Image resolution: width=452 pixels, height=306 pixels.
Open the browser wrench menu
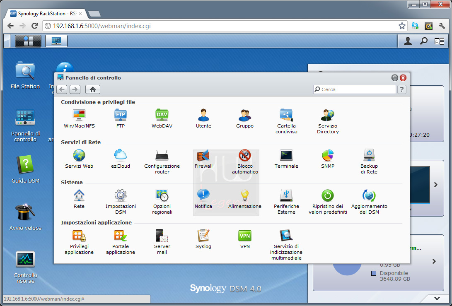[x=442, y=26]
